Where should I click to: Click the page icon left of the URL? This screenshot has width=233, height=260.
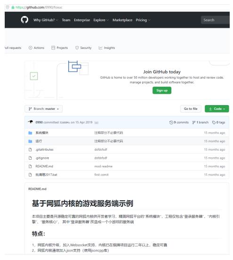point(8,7)
